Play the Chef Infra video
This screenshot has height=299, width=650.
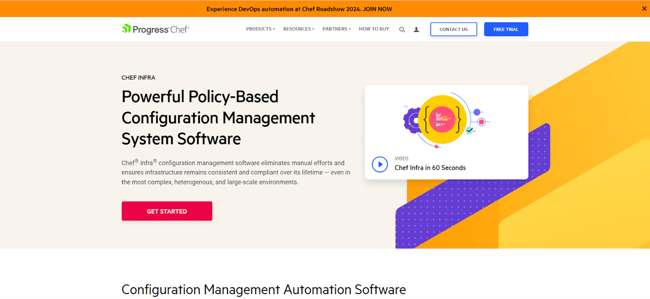tap(380, 164)
